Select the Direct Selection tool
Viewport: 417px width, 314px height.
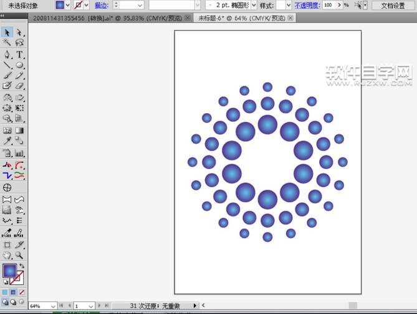[19, 32]
